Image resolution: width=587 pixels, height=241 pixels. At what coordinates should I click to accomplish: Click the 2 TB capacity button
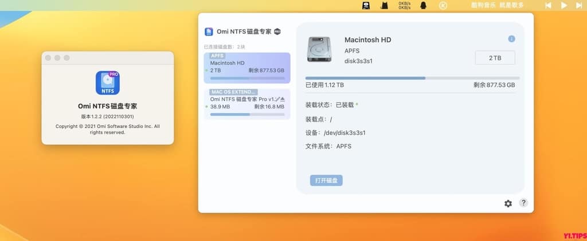(495, 58)
